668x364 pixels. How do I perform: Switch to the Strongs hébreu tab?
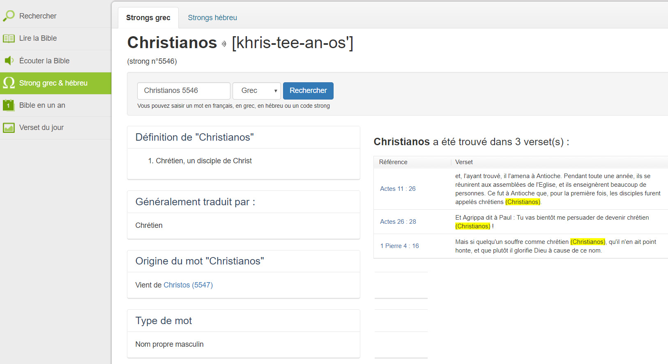click(212, 18)
